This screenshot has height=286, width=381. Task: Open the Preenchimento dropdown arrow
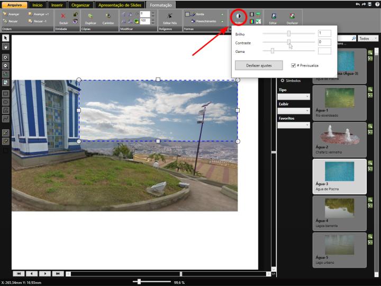[x=222, y=21]
